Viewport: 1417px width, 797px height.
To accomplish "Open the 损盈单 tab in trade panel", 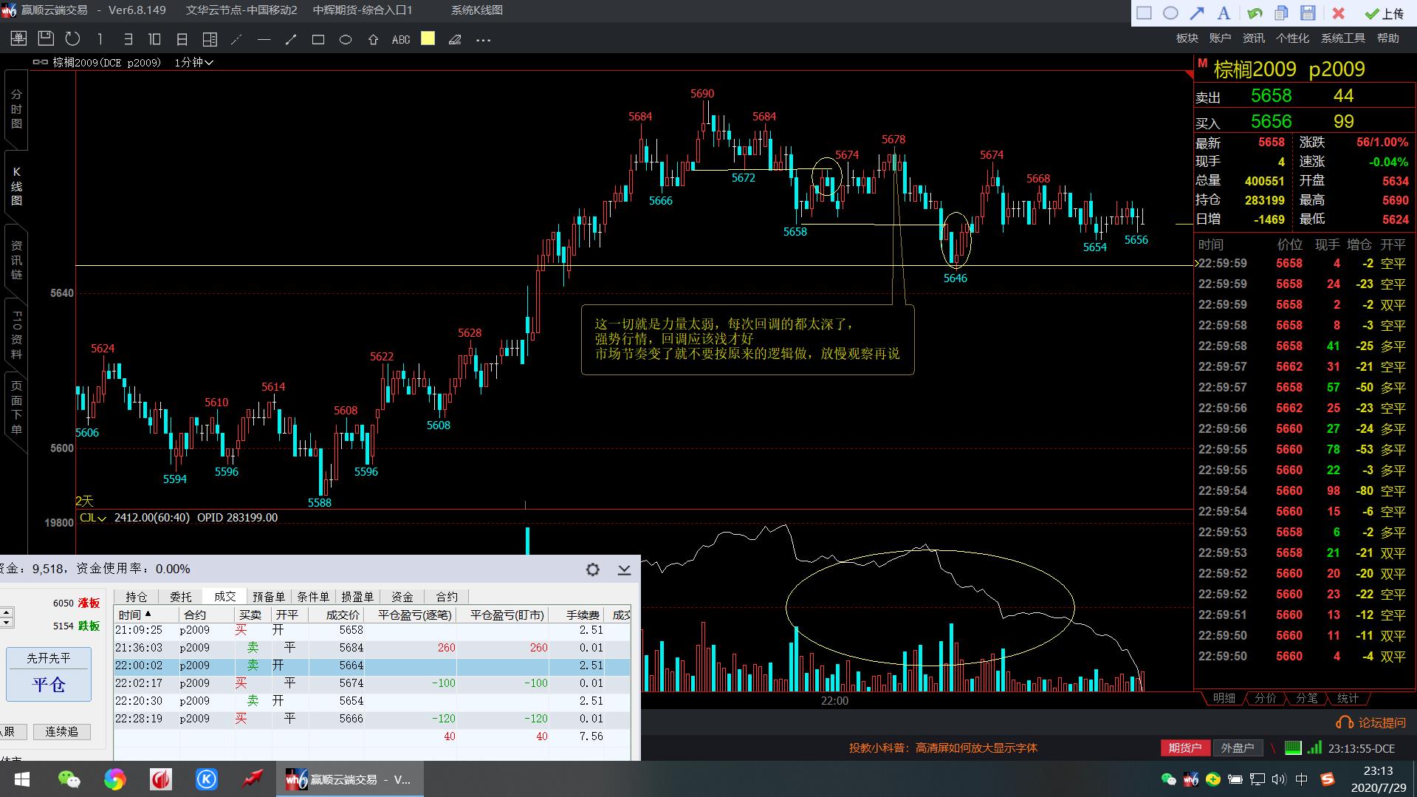I will [x=357, y=597].
